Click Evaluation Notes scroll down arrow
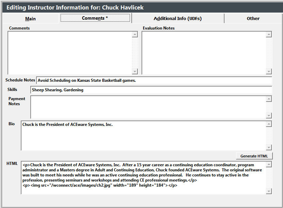 pos(269,71)
